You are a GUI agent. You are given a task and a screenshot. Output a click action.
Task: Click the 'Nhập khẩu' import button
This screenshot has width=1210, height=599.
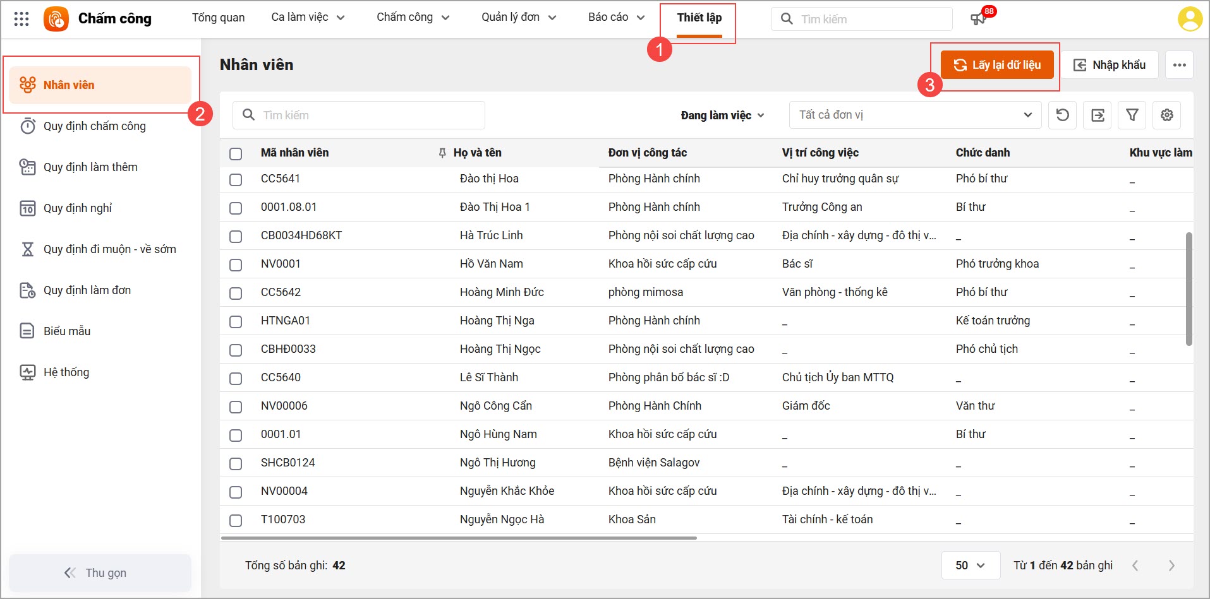coord(1110,65)
